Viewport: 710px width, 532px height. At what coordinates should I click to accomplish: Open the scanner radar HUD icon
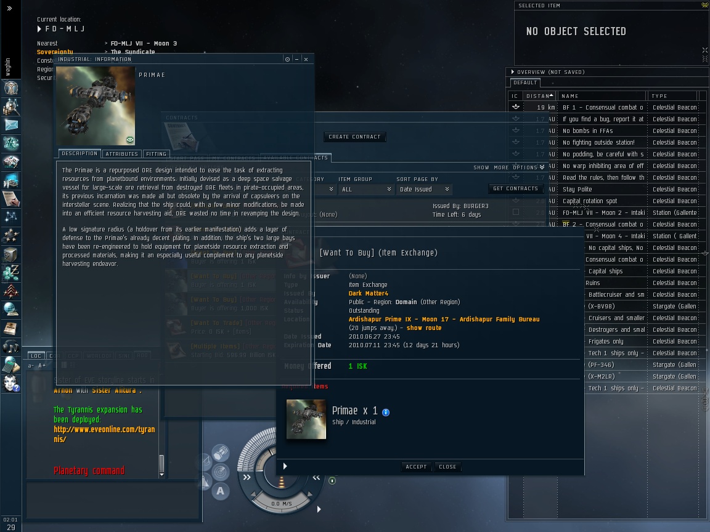click(221, 472)
